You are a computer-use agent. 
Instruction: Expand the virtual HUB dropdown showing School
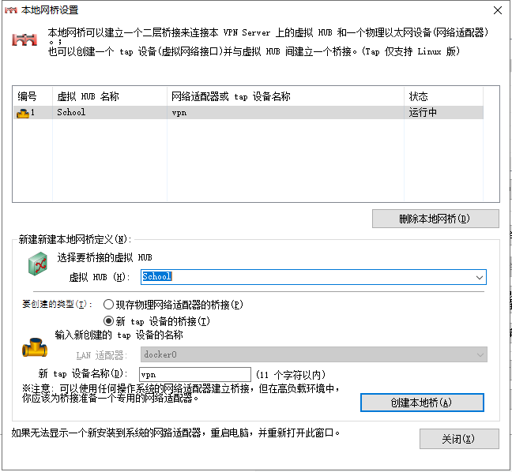click(479, 277)
